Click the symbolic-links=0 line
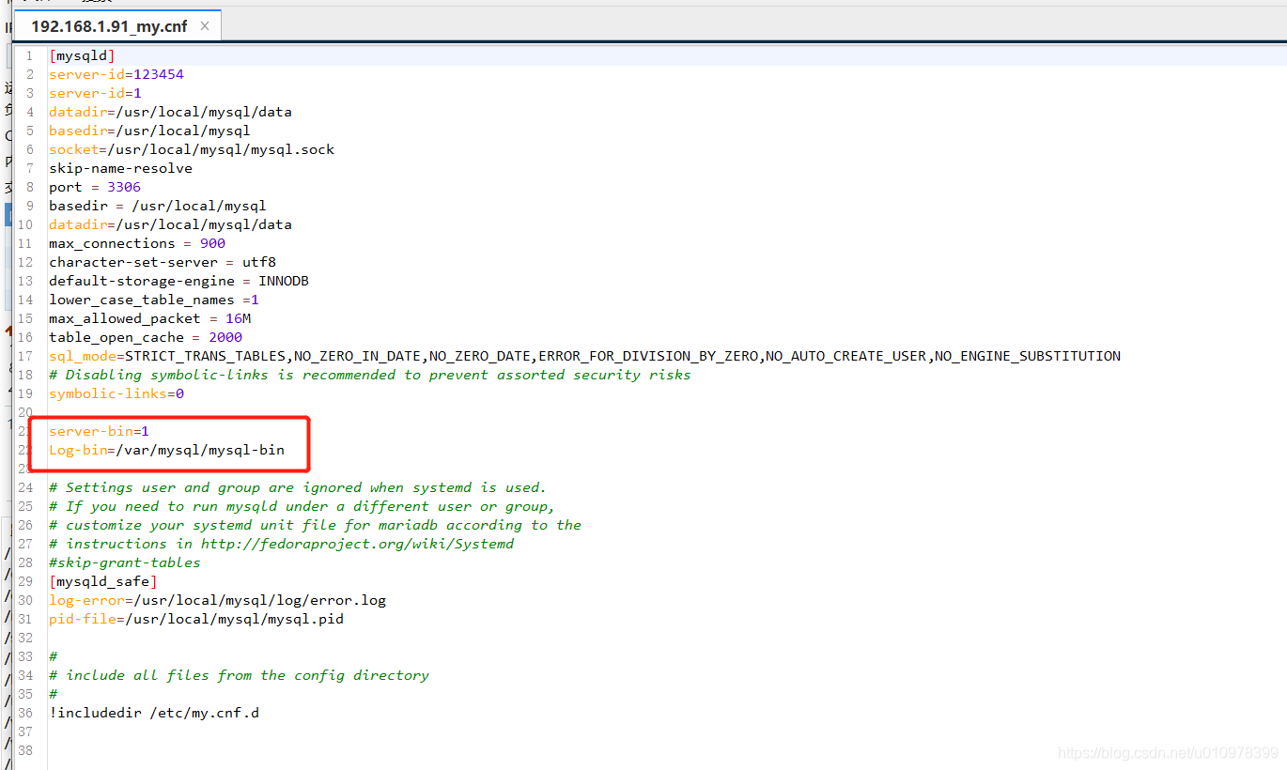The height and width of the screenshot is (770, 1287). point(116,393)
